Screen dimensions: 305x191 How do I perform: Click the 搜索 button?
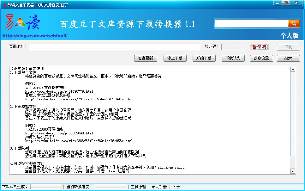point(288,58)
